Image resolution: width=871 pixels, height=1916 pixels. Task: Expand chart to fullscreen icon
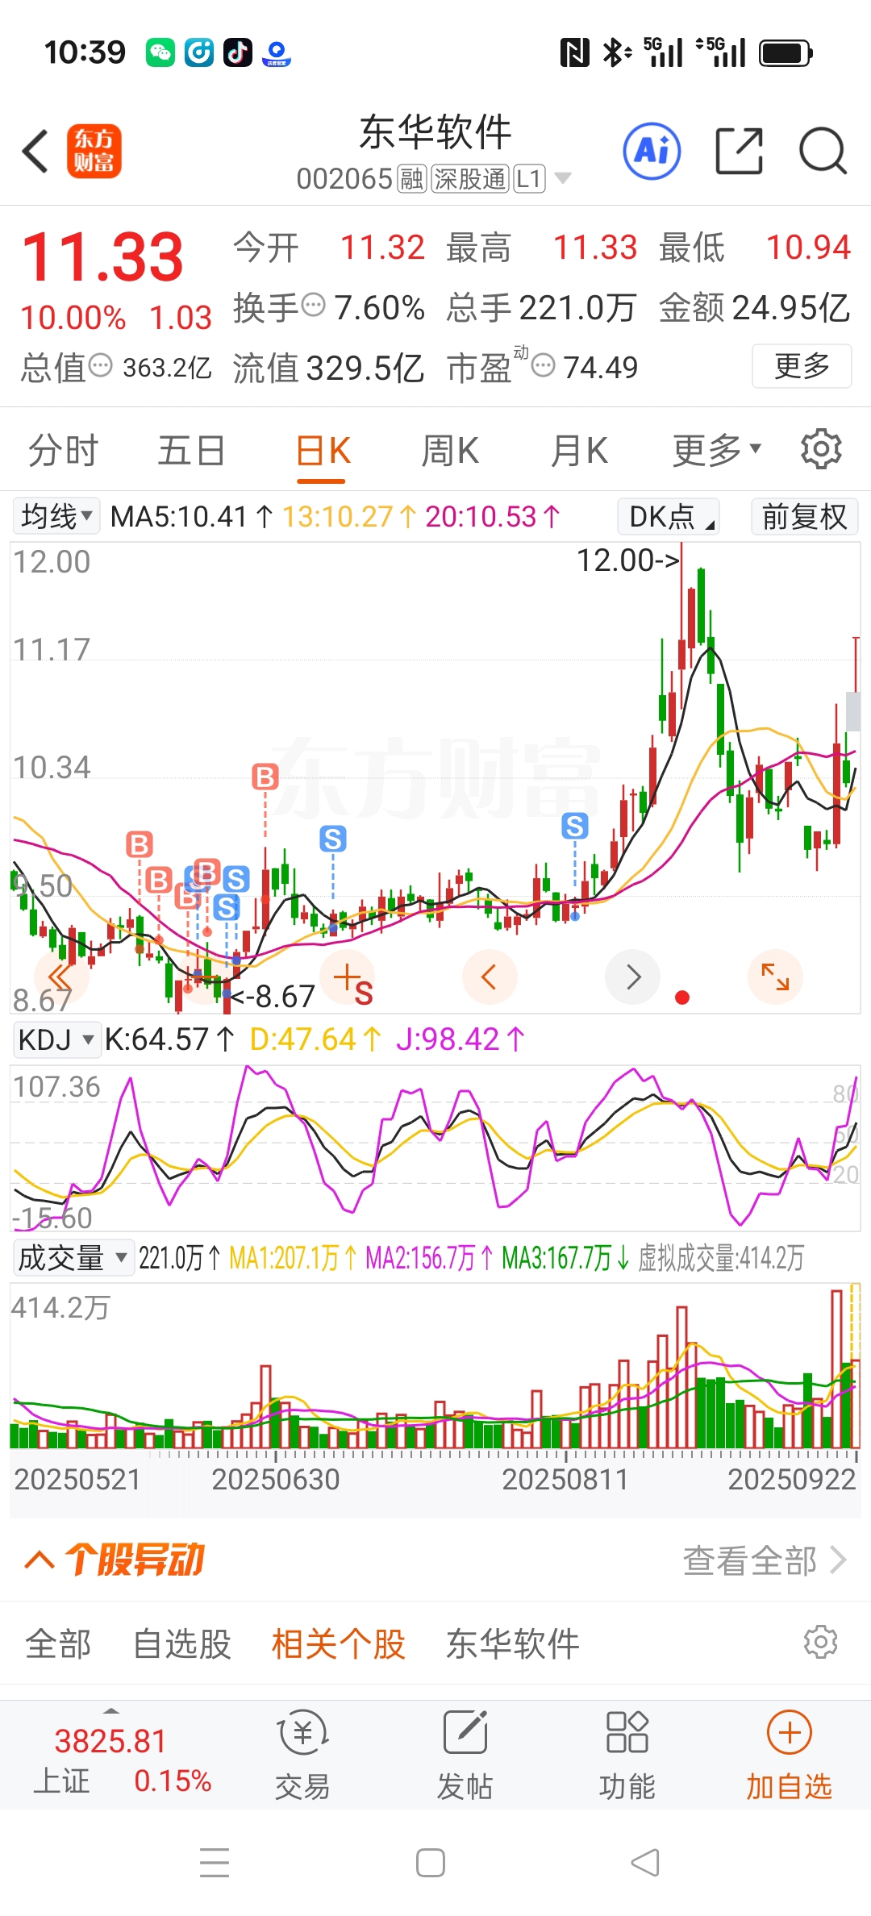tap(776, 977)
